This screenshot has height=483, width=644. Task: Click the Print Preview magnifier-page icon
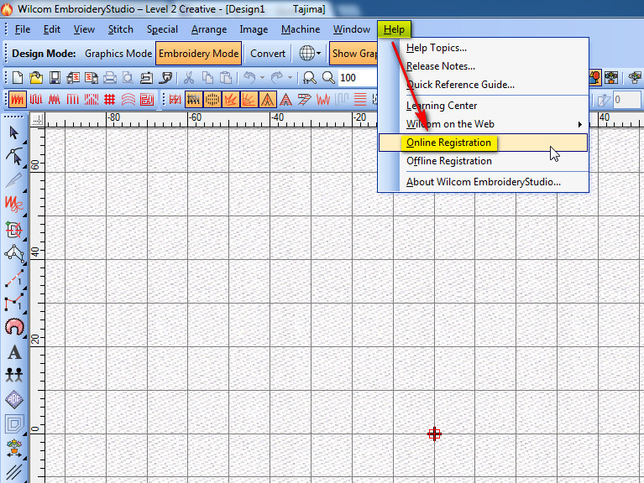tap(128, 77)
